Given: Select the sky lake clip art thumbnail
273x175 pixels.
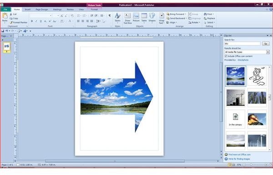Looking at the screenshot, I should click(236, 76).
